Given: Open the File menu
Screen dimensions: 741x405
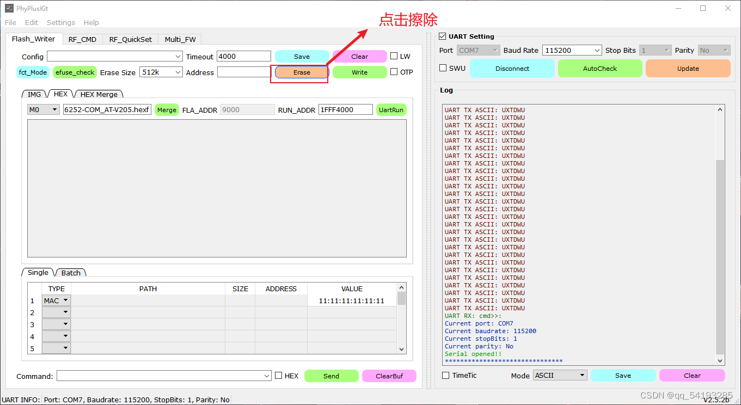Looking at the screenshot, I should tap(10, 22).
